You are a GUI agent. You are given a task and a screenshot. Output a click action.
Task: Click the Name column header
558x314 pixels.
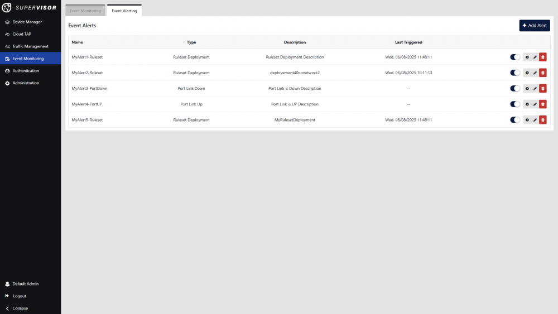click(78, 42)
